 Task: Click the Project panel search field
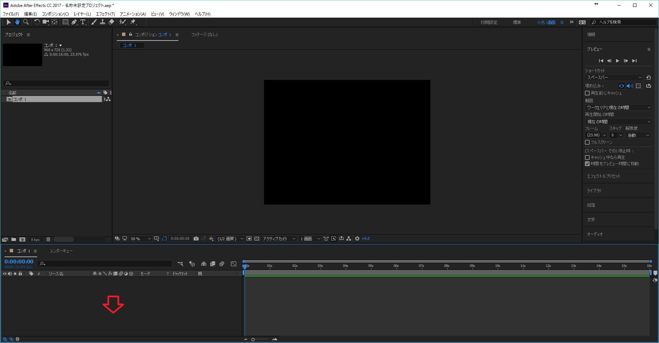pos(56,83)
